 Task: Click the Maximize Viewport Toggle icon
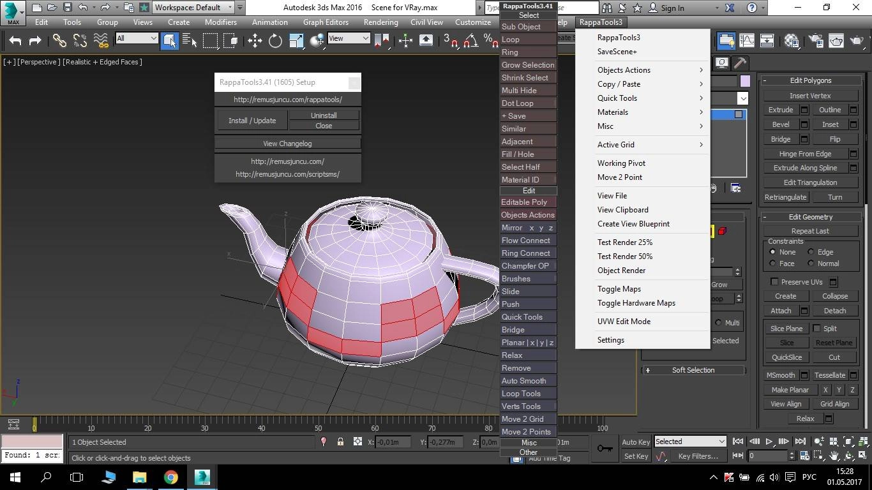863,456
